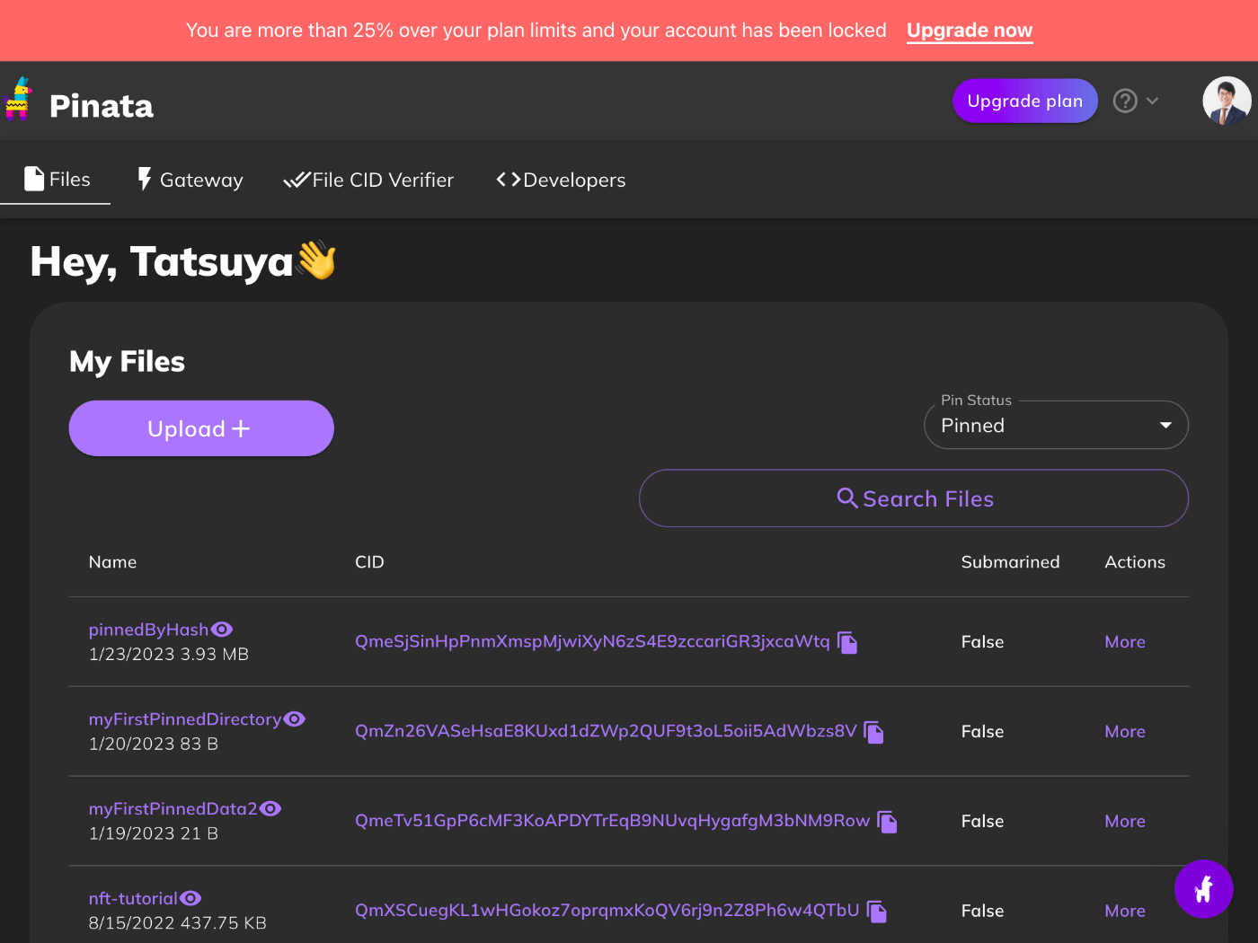Click the Upgrade plan button
Viewport: 1258px width, 943px height.
pyautogui.click(x=1025, y=101)
